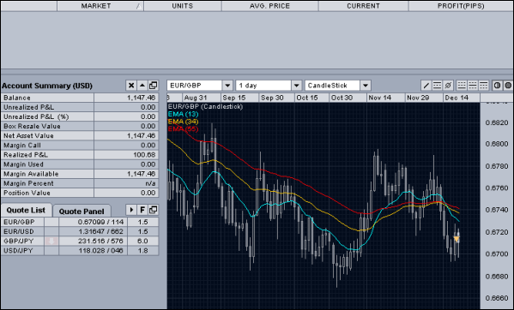
Task: Click the chart icon with solid top line
Action: (484, 86)
